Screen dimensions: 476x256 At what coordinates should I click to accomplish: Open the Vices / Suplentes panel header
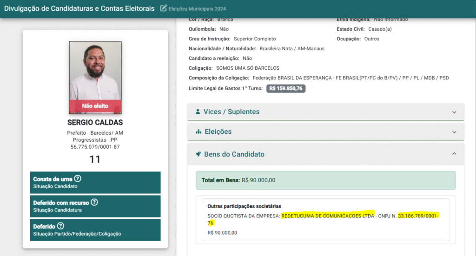(325, 112)
